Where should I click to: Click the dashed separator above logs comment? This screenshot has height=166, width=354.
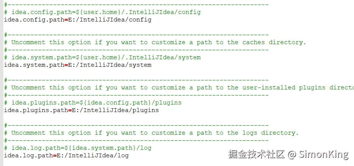pos(136,125)
